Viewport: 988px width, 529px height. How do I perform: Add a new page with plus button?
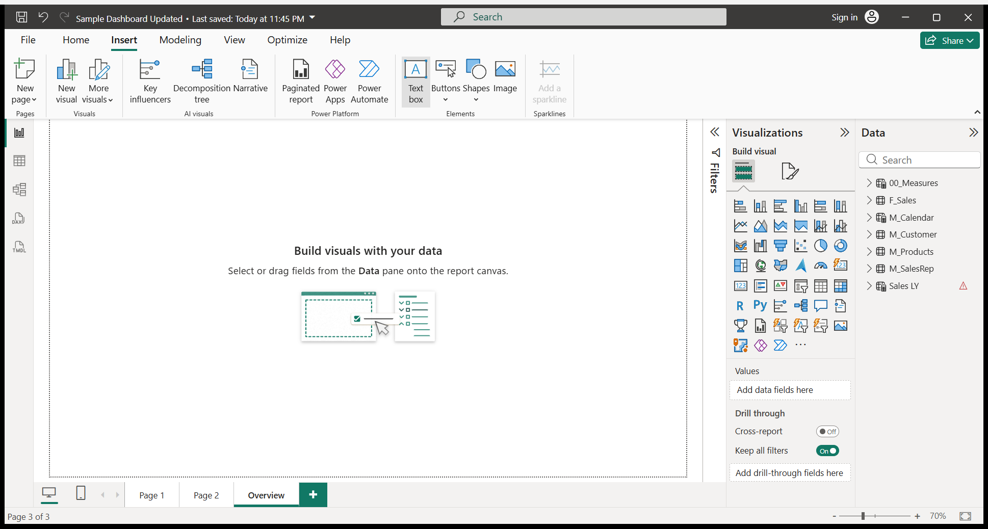pos(313,495)
